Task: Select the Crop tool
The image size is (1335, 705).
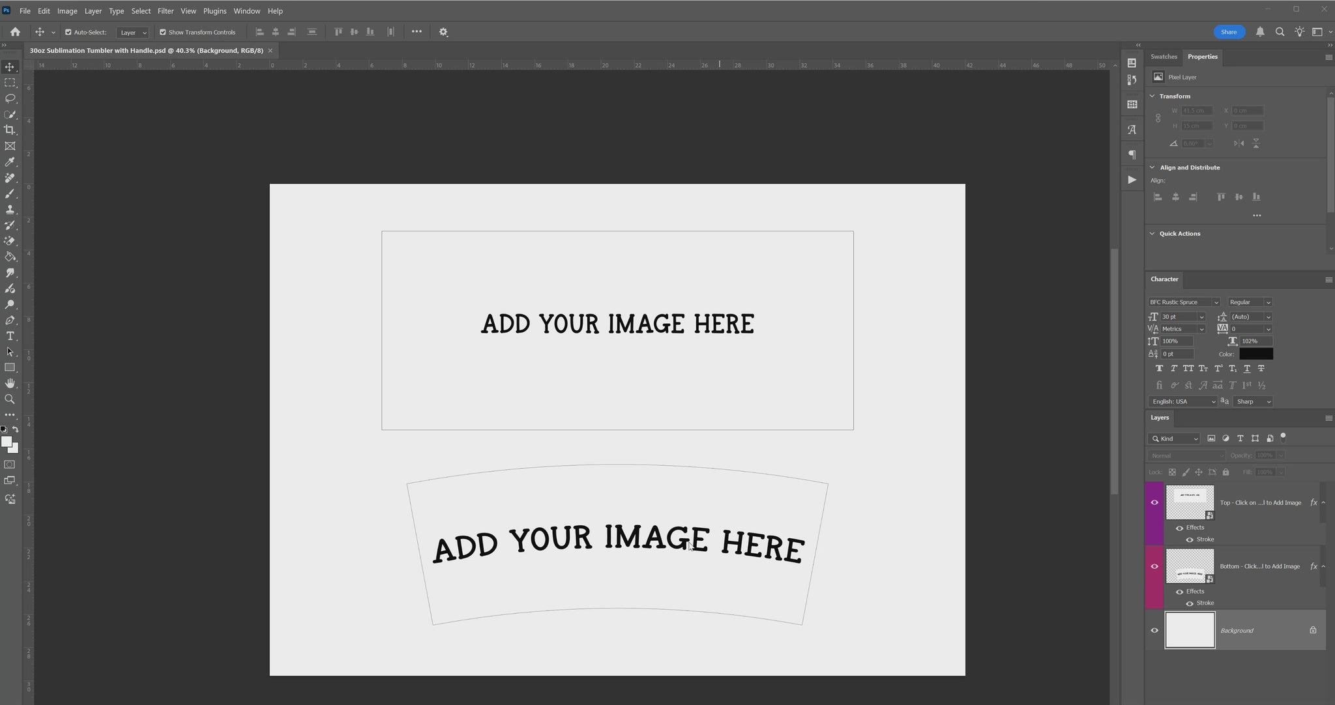Action: 10,130
